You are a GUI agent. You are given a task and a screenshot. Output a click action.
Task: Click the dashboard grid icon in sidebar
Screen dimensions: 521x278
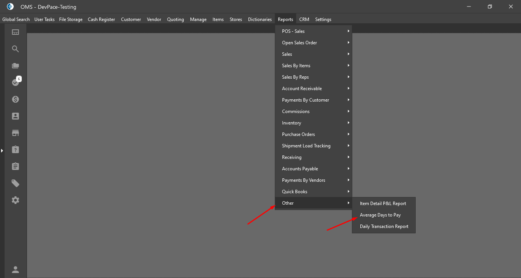point(15,32)
